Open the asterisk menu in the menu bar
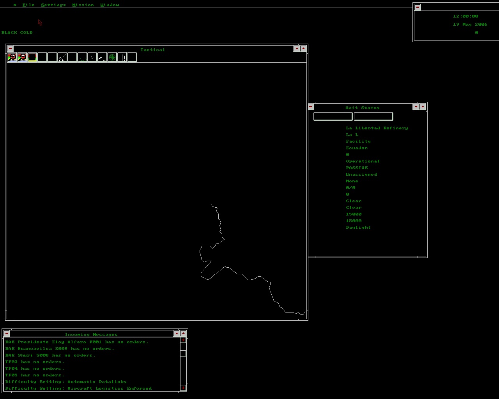499x399 pixels. pos(15,5)
